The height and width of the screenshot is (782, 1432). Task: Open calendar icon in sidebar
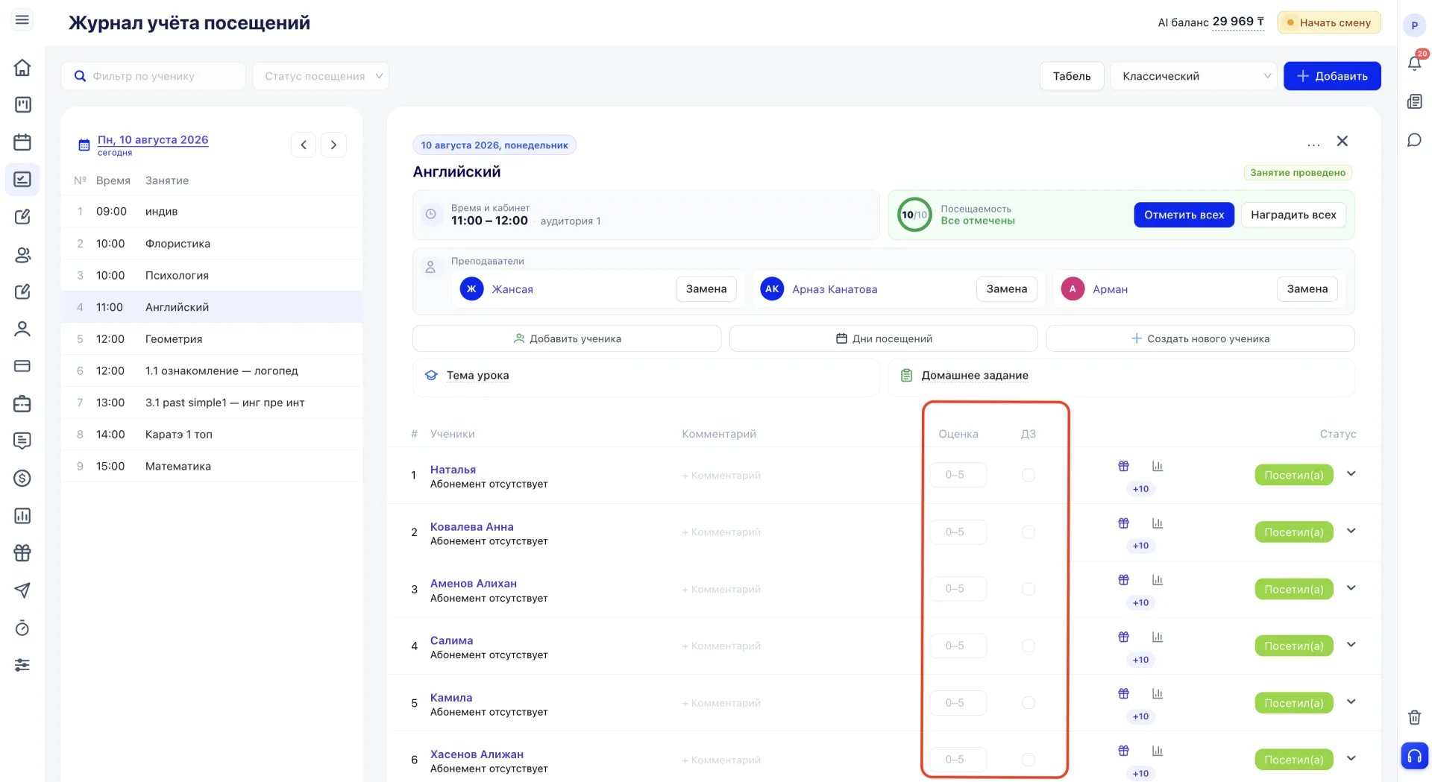(x=22, y=142)
